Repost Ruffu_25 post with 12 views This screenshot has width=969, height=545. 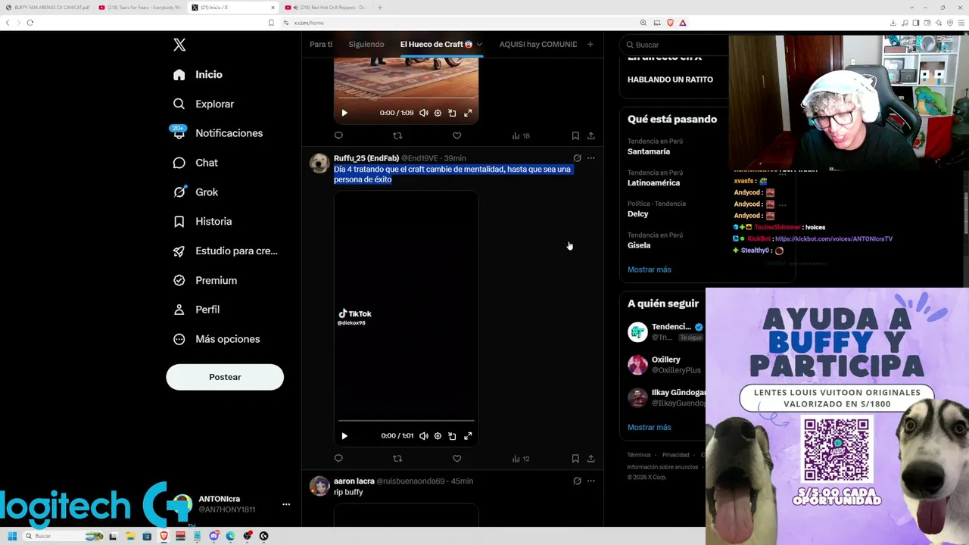click(397, 459)
